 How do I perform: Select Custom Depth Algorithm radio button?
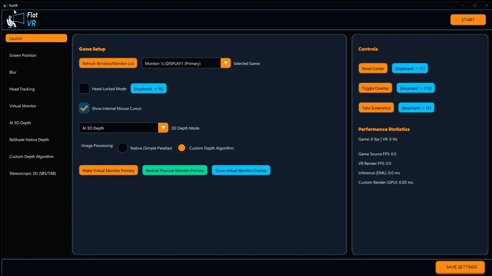pyautogui.click(x=181, y=148)
